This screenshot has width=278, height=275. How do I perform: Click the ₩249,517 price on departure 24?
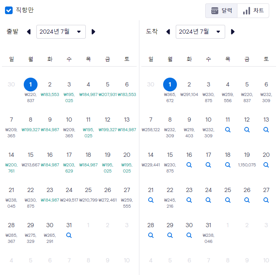coord(69,200)
